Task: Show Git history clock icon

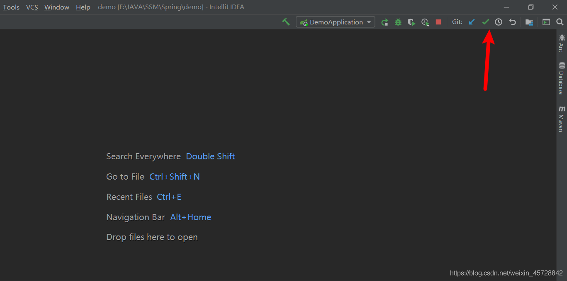Action: coord(499,22)
